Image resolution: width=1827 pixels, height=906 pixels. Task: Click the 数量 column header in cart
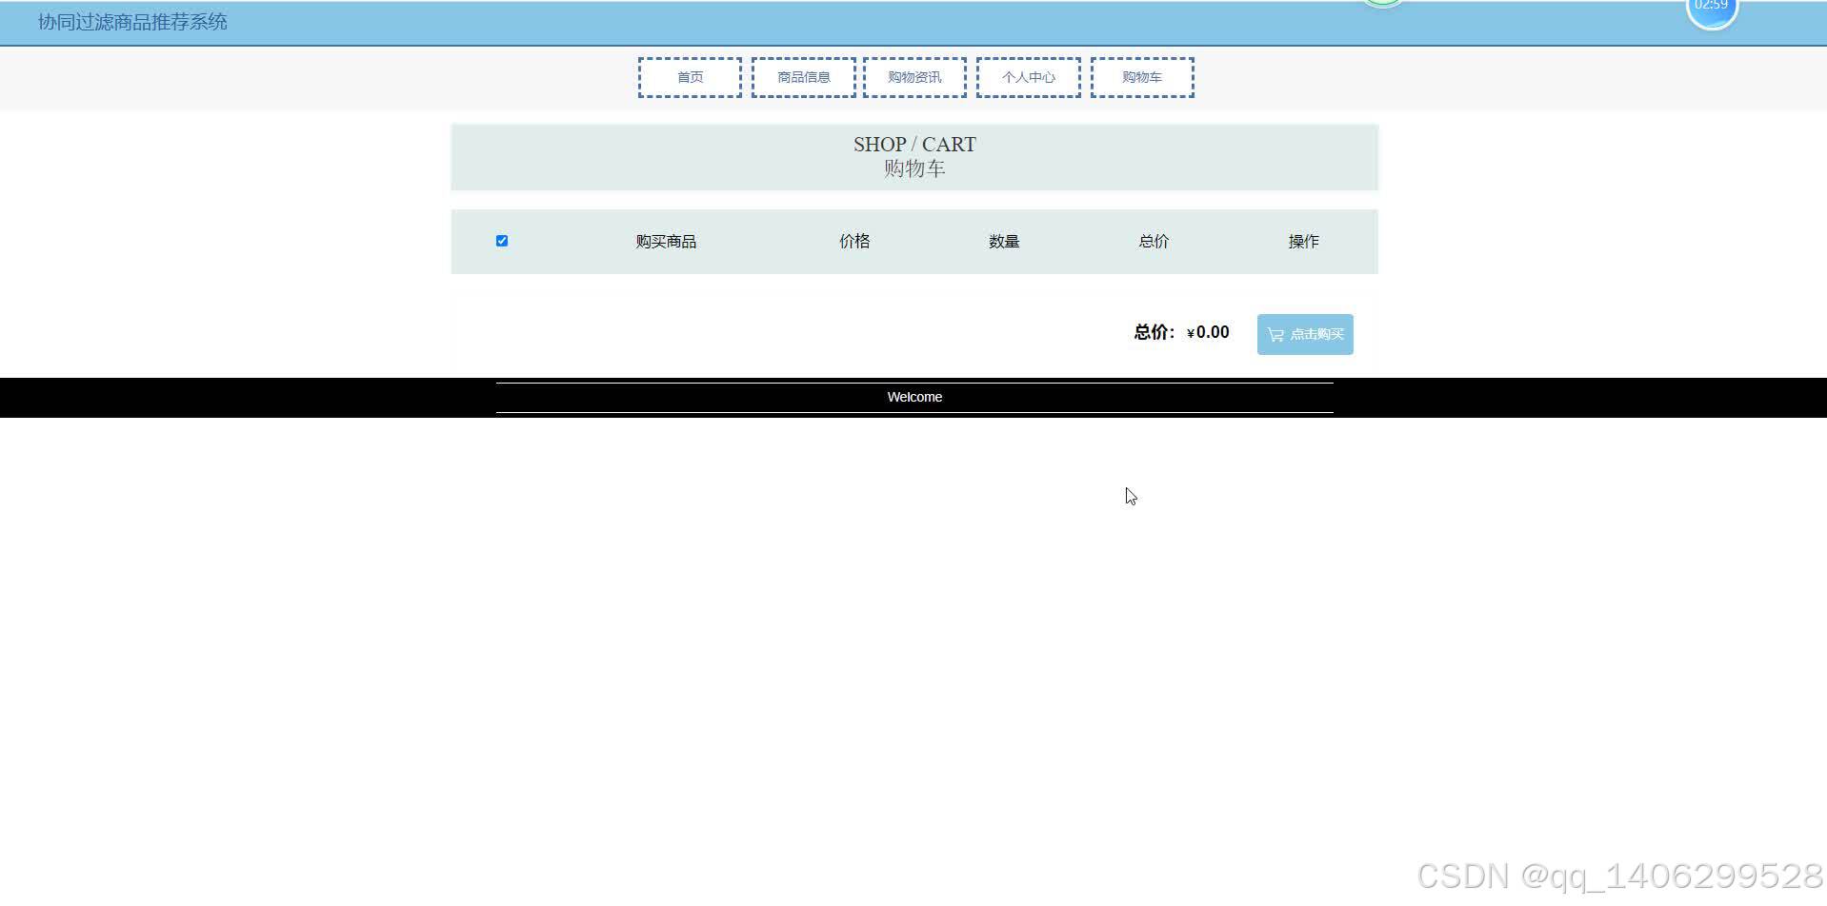pyautogui.click(x=1004, y=241)
